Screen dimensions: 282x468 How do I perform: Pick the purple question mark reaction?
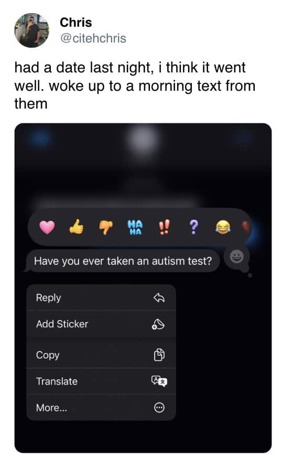point(193,227)
